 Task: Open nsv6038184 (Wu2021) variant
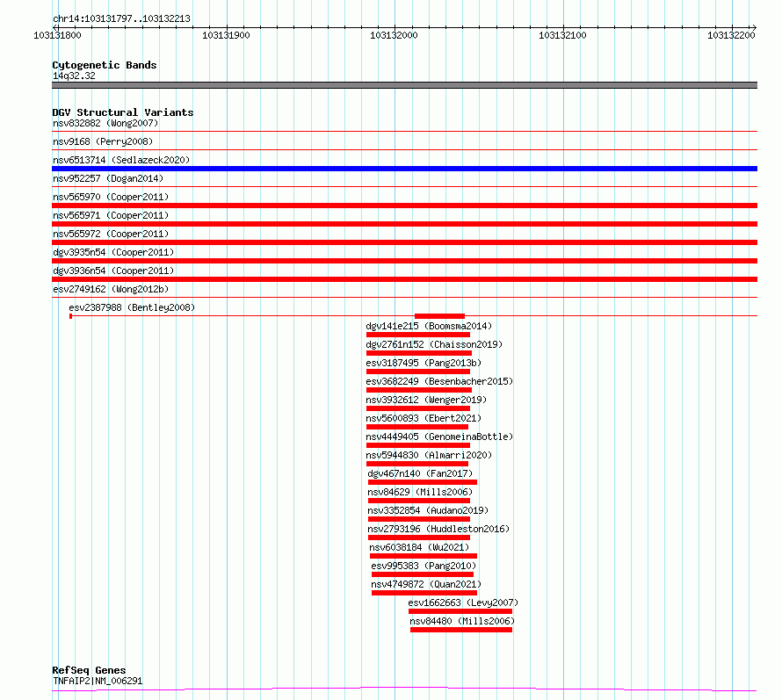click(419, 547)
